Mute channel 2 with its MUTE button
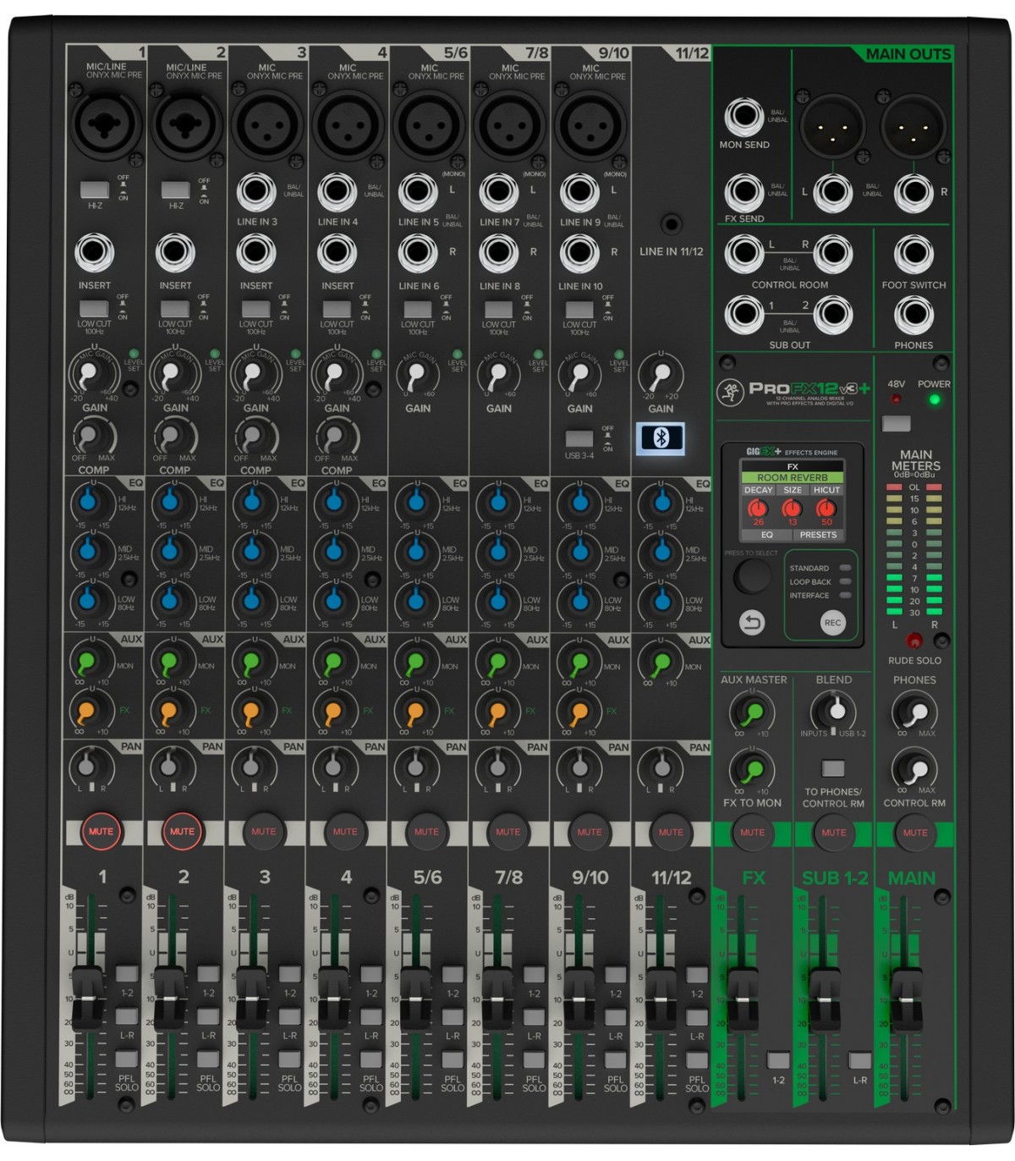1015x1161 pixels. 182,831
